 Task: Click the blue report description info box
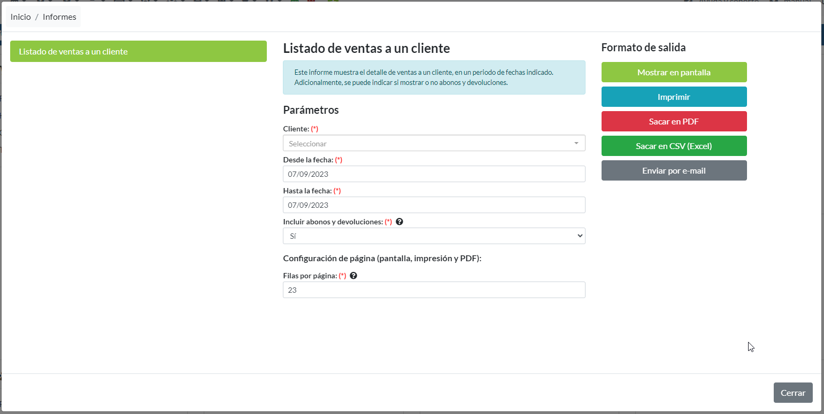pyautogui.click(x=434, y=77)
